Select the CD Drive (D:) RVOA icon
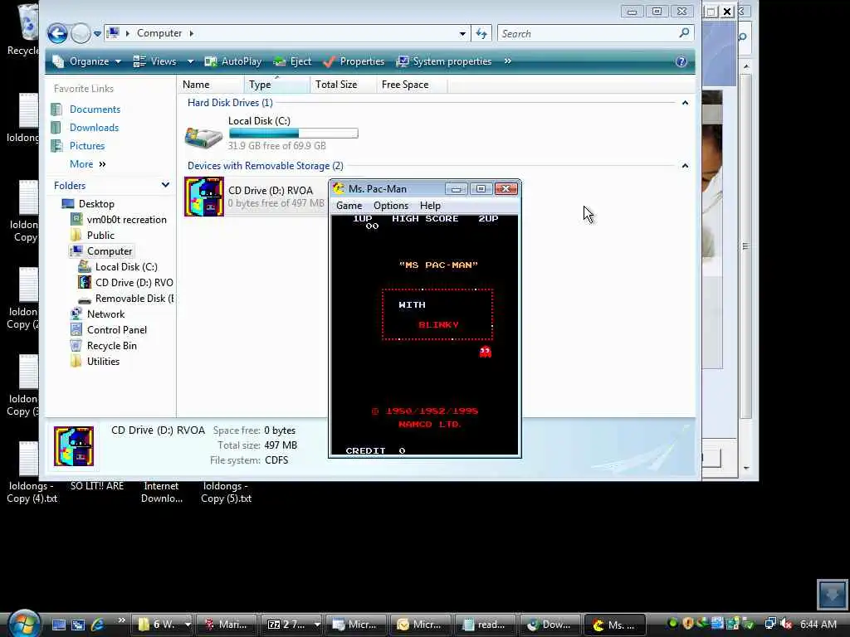 204,196
